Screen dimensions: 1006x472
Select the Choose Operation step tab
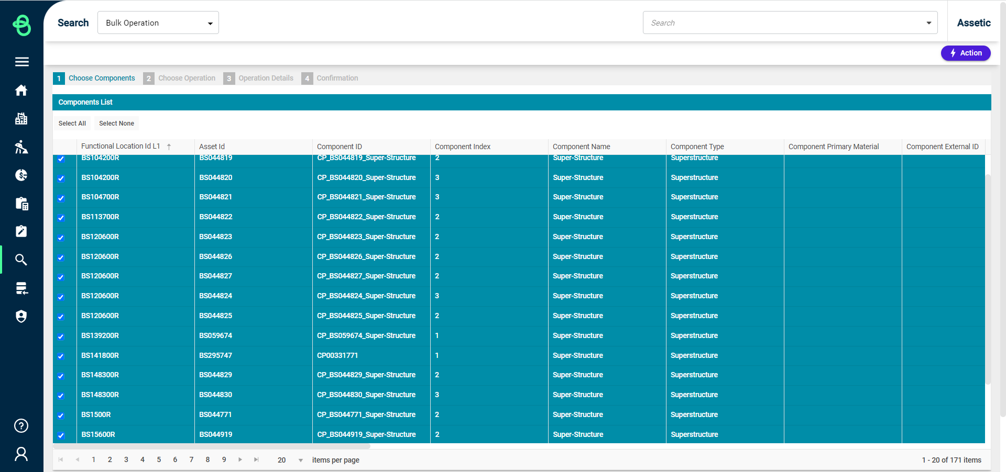pos(180,78)
